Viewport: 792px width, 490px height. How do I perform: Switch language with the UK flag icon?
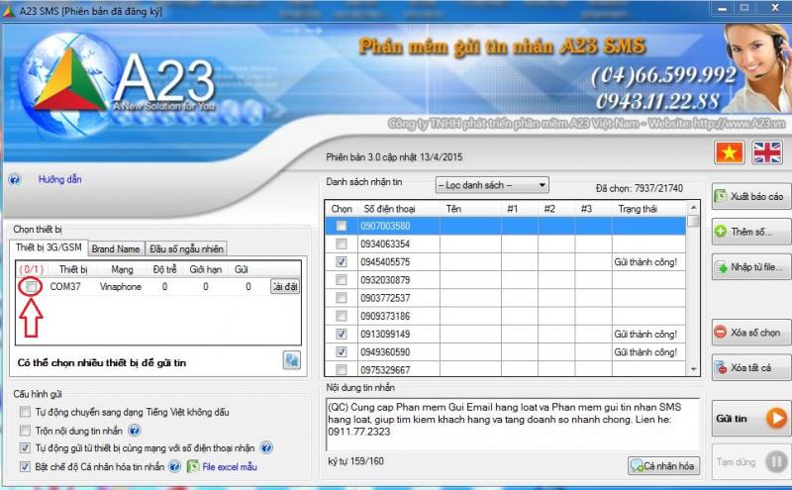tap(767, 151)
